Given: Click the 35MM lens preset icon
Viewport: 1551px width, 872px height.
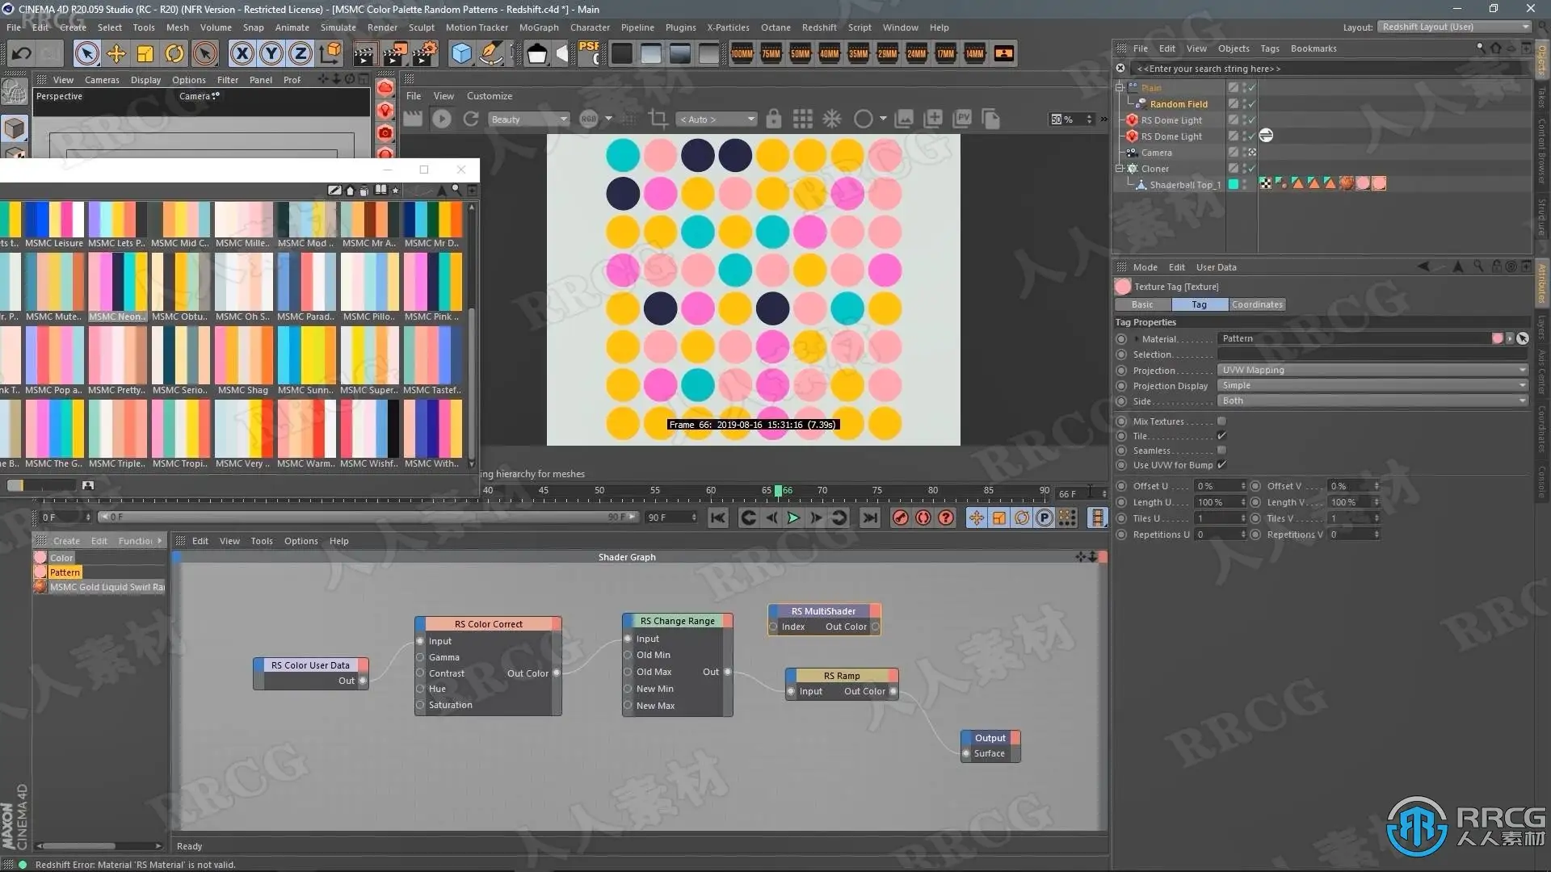Looking at the screenshot, I should [858, 54].
